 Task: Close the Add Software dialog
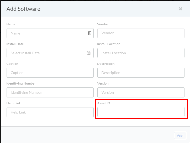click(181, 9)
